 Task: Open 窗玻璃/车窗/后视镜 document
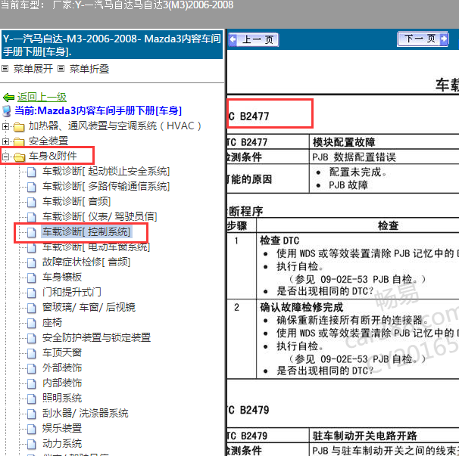(x=89, y=308)
